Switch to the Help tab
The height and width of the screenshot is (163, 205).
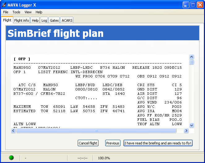(35, 20)
